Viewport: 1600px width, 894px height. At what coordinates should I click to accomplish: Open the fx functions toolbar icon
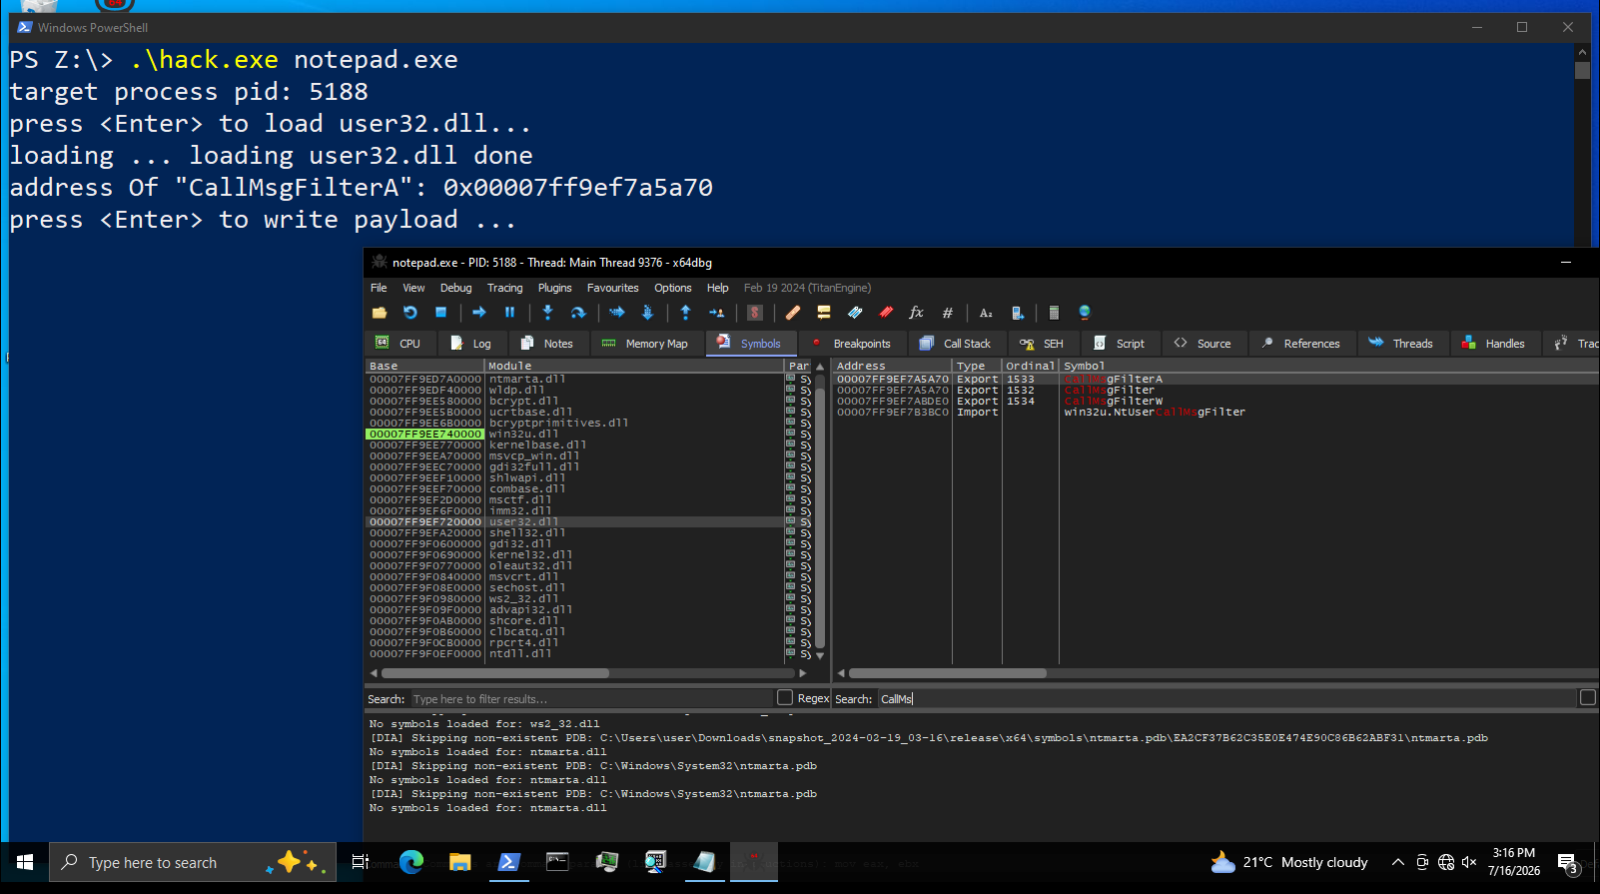(x=916, y=313)
